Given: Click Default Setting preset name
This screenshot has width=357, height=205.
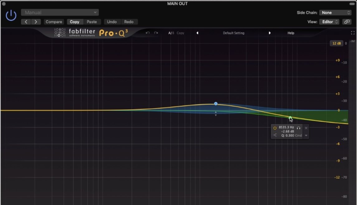Looking at the screenshot, I should [233, 33].
